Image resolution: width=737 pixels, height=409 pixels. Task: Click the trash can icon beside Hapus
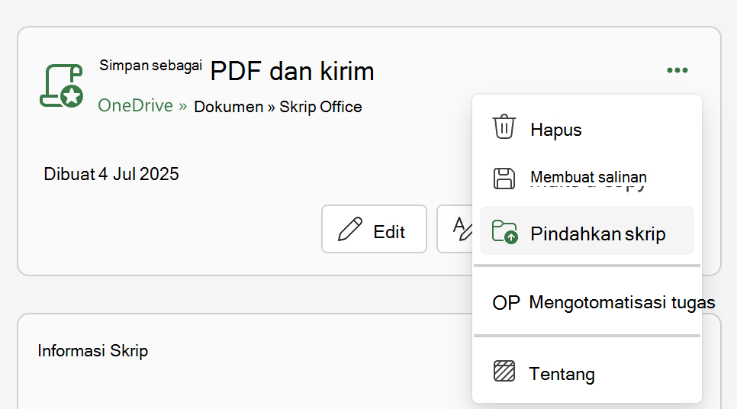click(504, 127)
